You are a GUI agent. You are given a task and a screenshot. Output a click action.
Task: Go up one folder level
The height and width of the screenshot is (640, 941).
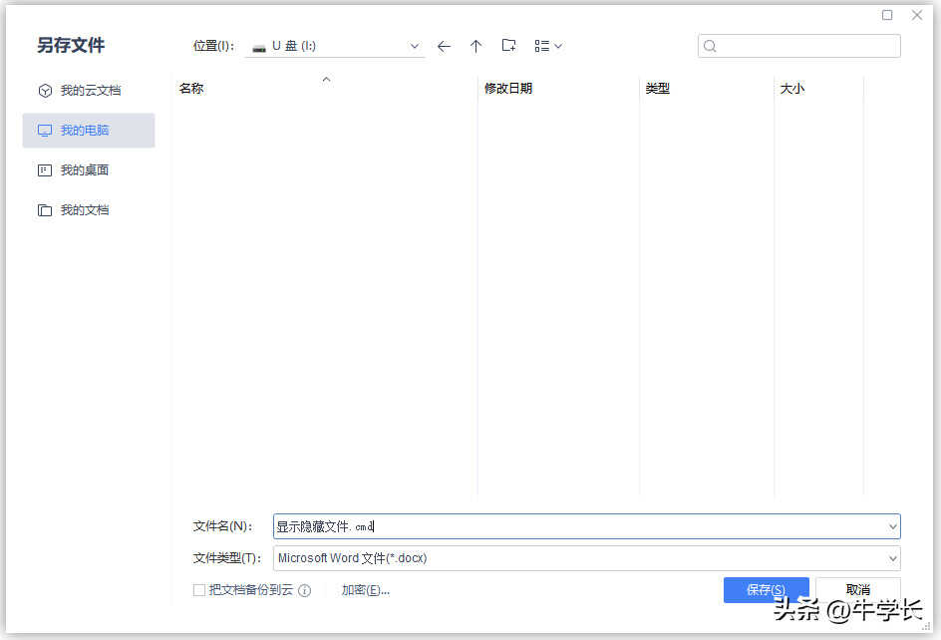[475, 46]
